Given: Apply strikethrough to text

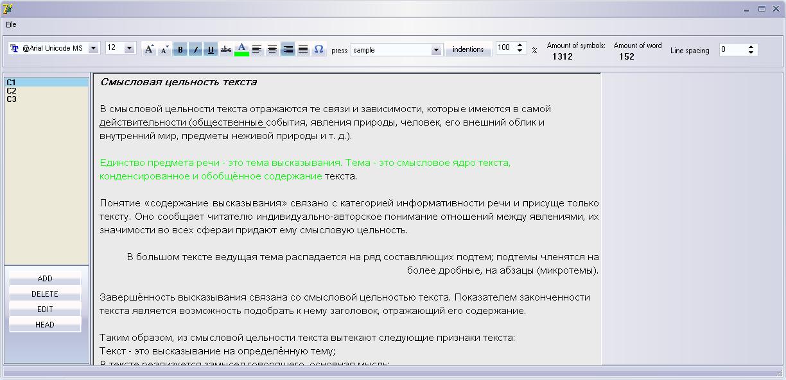Looking at the screenshot, I should pos(226,48).
